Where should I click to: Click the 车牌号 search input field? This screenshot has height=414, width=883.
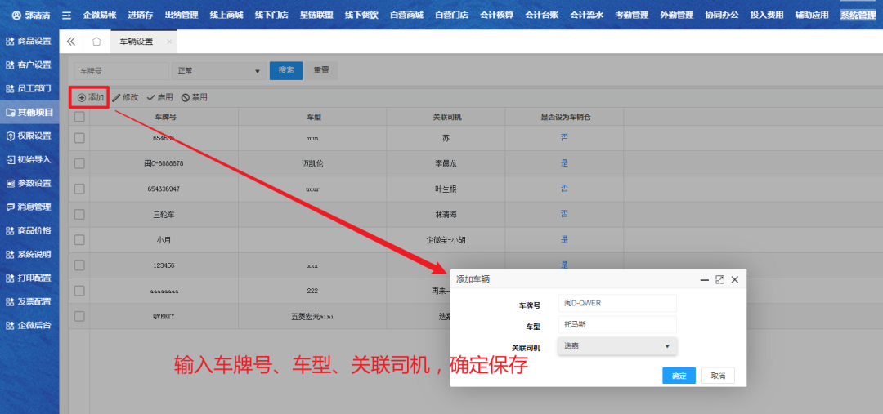(121, 71)
